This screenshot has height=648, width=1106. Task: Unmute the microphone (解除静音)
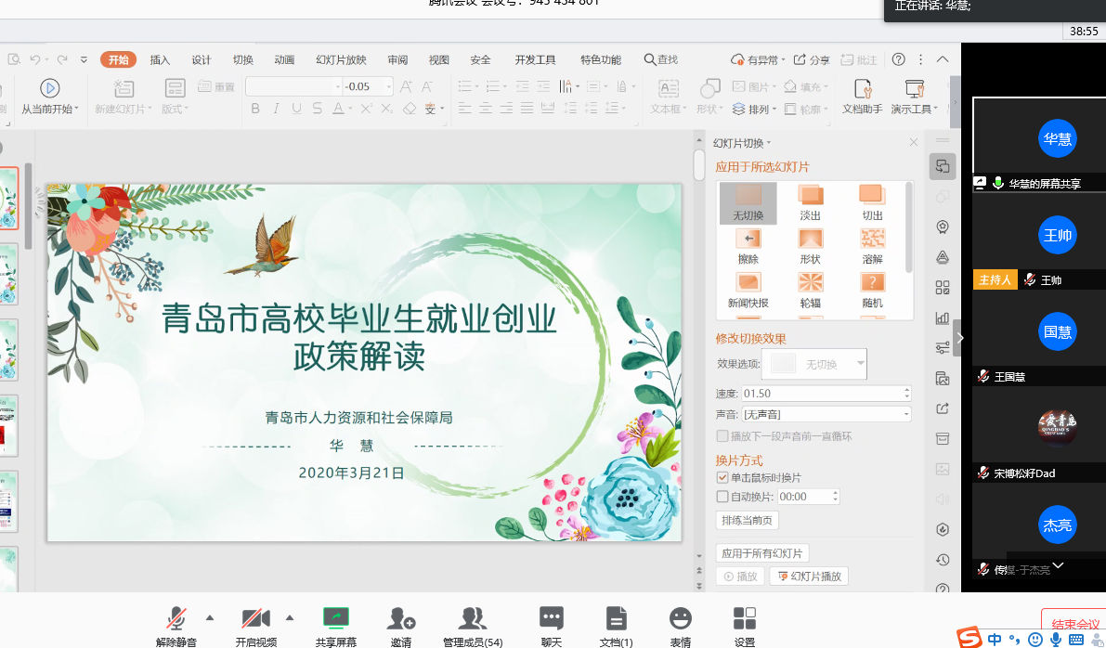pos(176,618)
